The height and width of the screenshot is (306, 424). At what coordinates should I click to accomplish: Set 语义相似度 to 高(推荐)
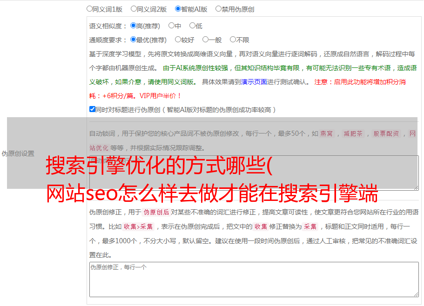pyautogui.click(x=133, y=26)
